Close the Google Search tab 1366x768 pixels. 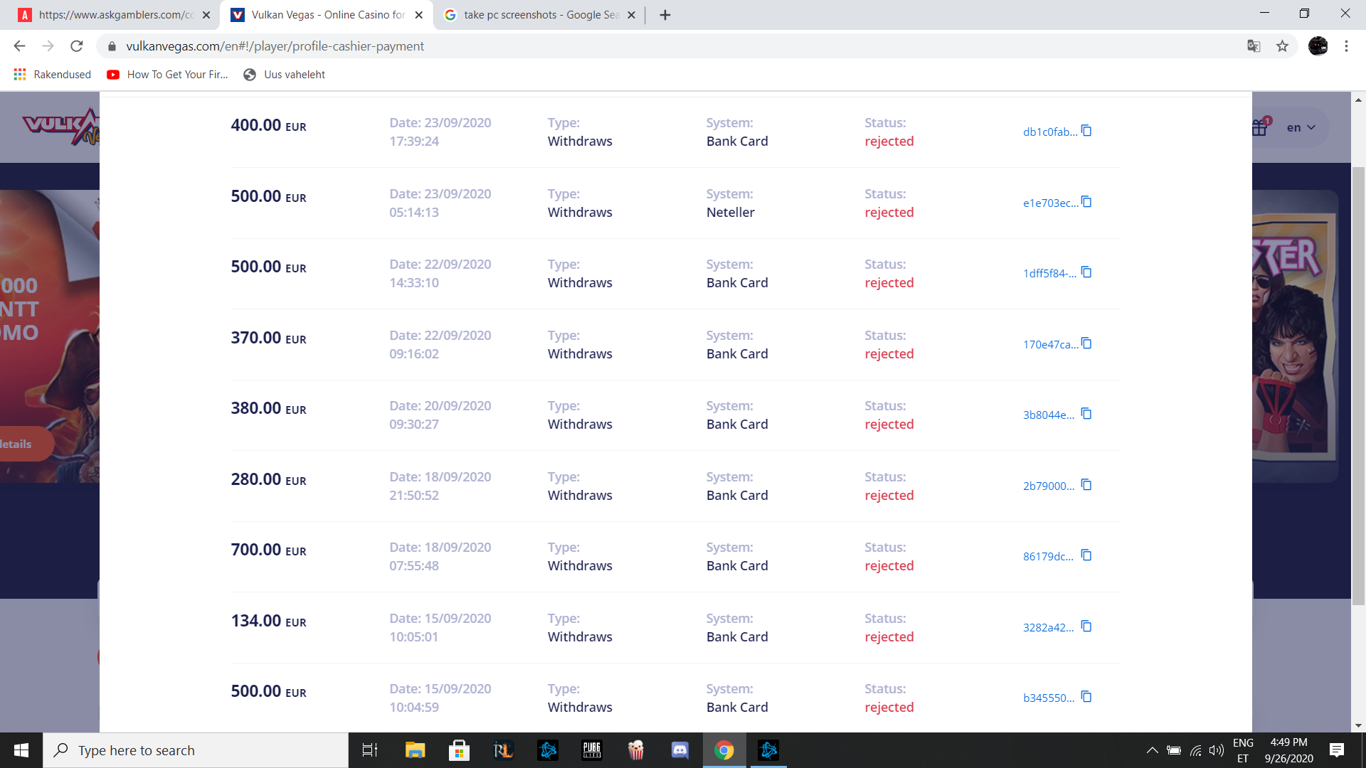click(x=631, y=15)
